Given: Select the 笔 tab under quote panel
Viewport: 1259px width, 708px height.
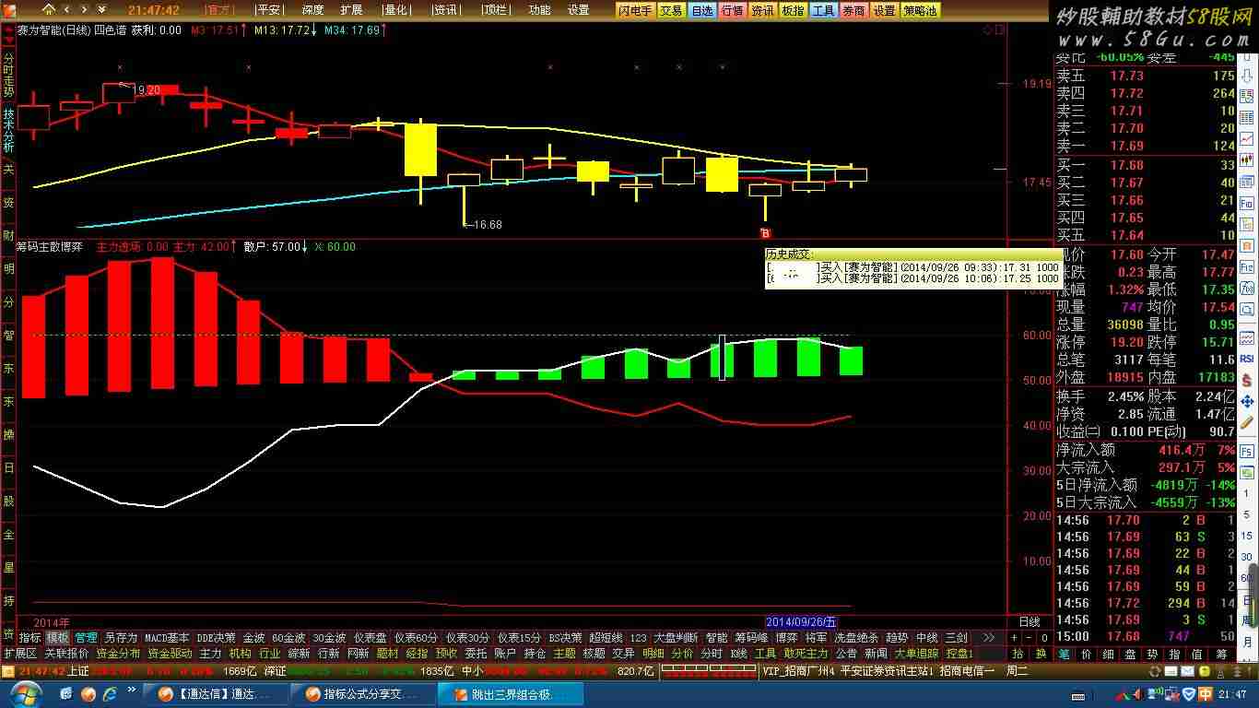Looking at the screenshot, I should point(1064,654).
